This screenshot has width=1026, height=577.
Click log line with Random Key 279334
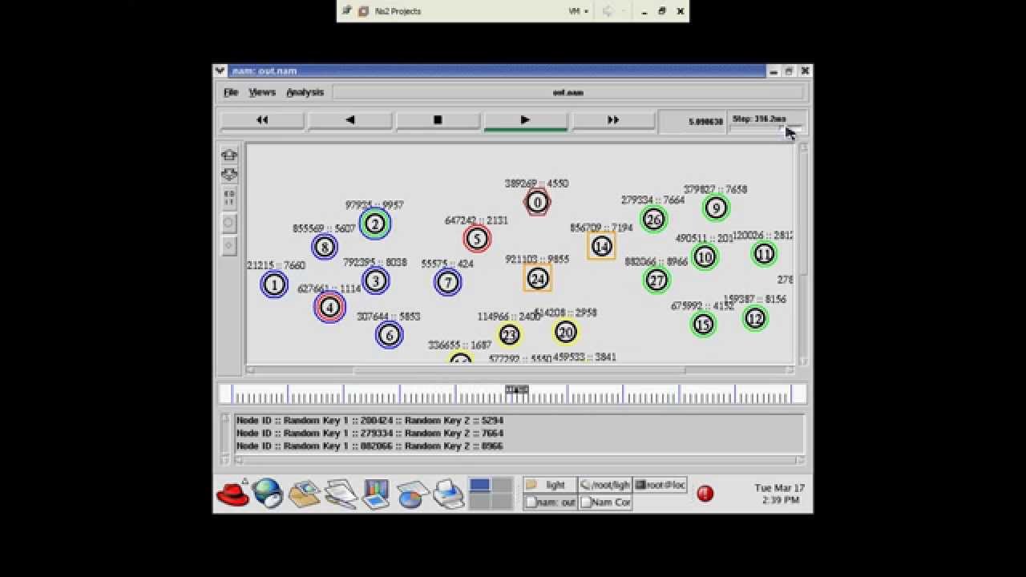(370, 433)
